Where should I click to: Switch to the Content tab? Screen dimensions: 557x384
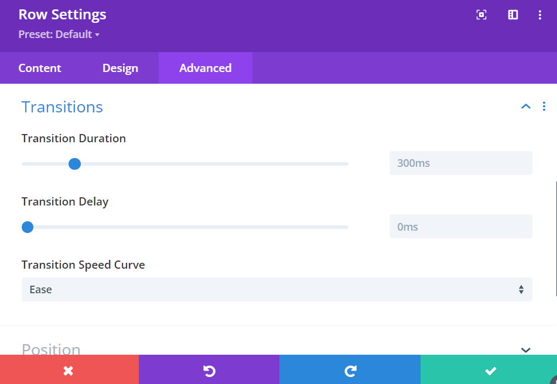coord(40,68)
